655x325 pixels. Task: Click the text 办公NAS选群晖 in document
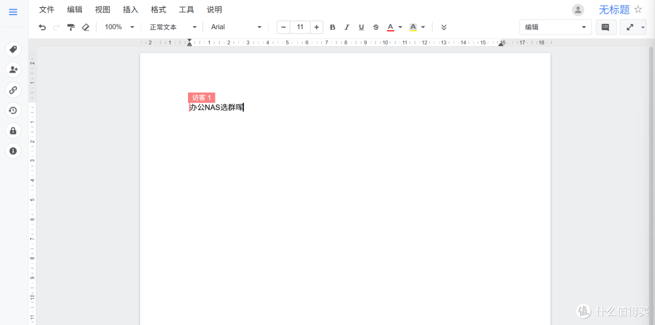point(216,108)
